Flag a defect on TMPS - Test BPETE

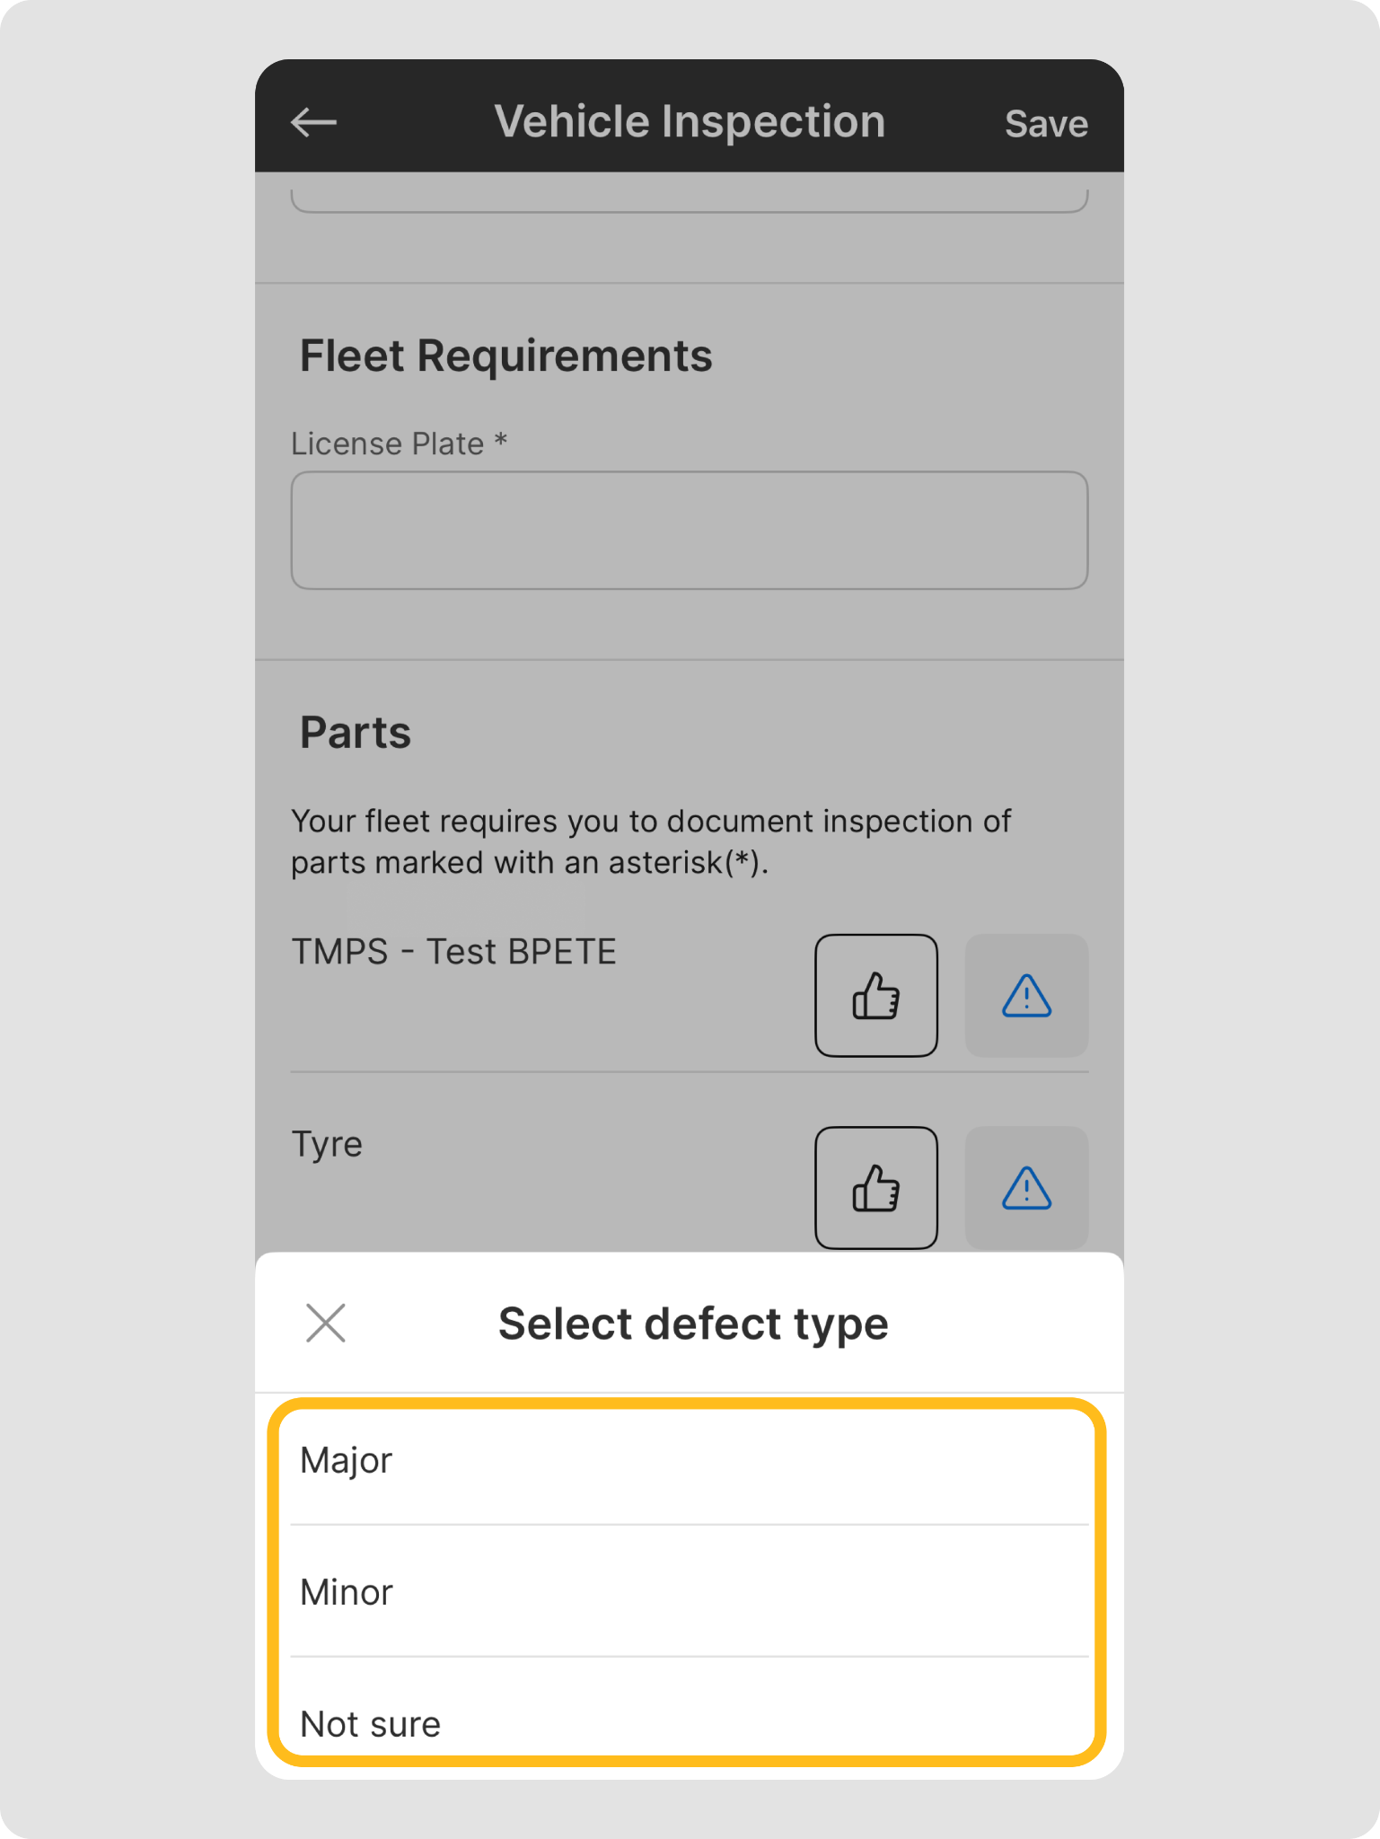1025,995
